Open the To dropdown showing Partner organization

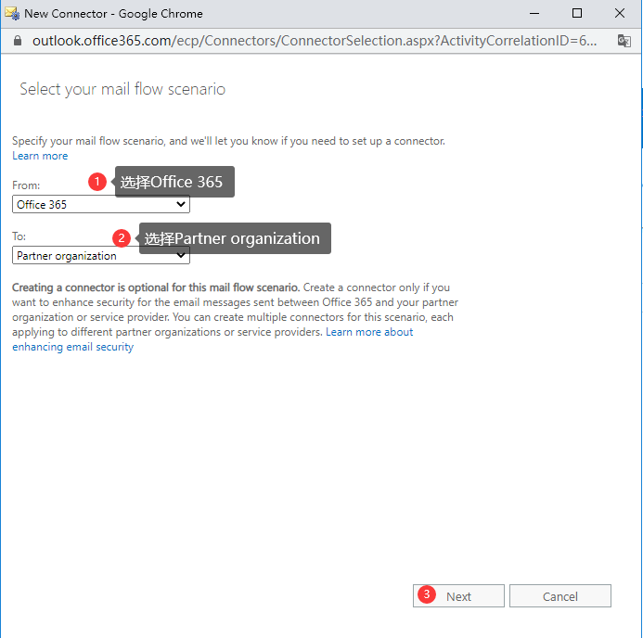click(x=101, y=255)
